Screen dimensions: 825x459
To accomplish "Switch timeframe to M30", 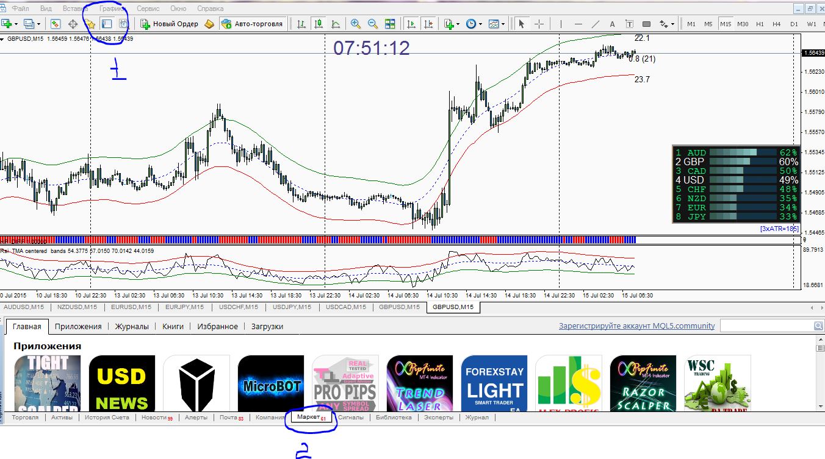I will 743,24.
